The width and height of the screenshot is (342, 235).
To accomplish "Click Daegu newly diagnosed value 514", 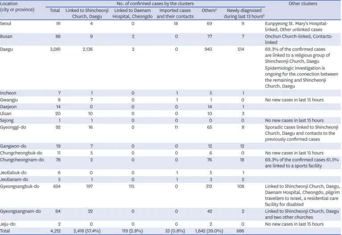I will 241,49.
